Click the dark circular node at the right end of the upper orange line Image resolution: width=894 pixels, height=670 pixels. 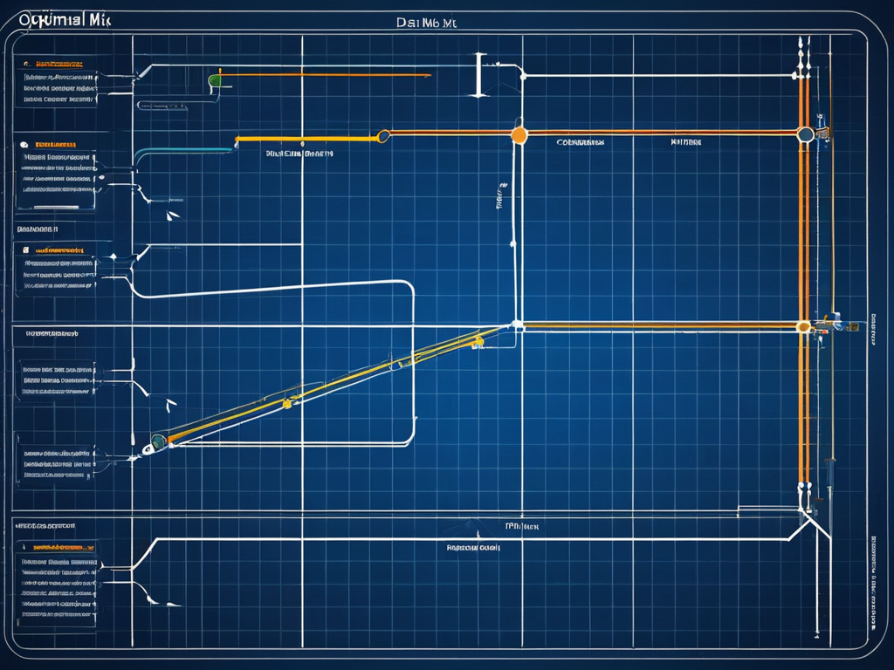pyautogui.click(x=805, y=134)
